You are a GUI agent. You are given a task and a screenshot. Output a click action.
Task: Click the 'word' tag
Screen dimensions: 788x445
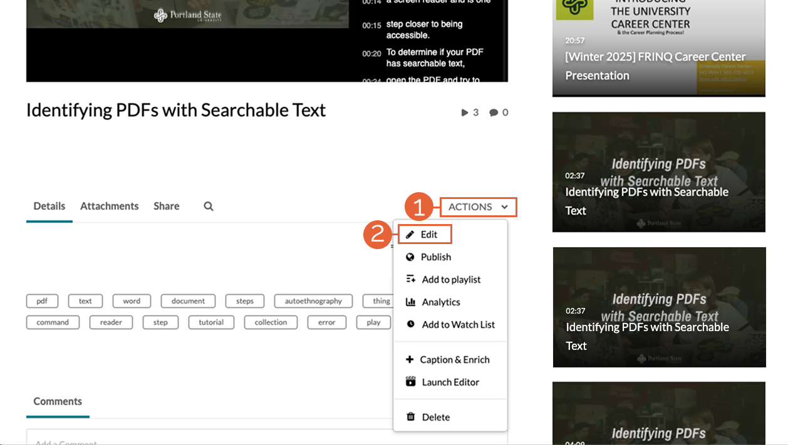coord(132,301)
